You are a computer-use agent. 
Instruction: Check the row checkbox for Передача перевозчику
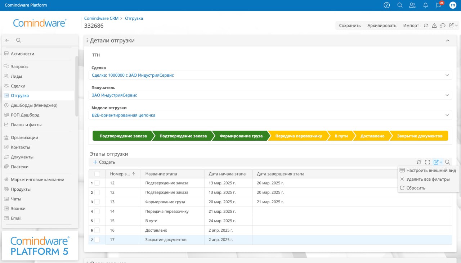coord(97,211)
